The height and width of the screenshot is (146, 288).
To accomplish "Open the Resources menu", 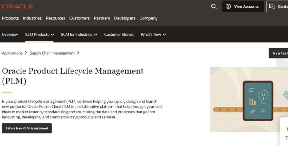I will [55, 18].
